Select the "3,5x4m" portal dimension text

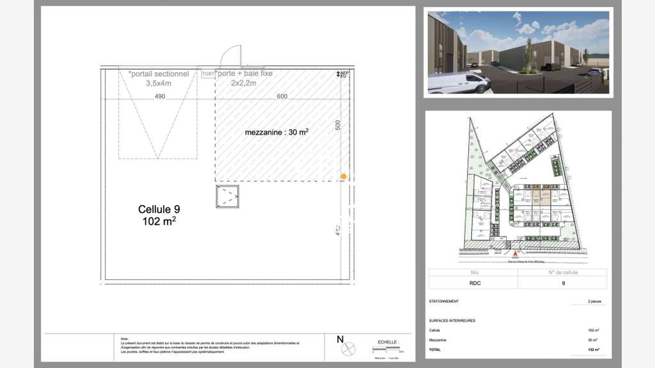pos(159,84)
